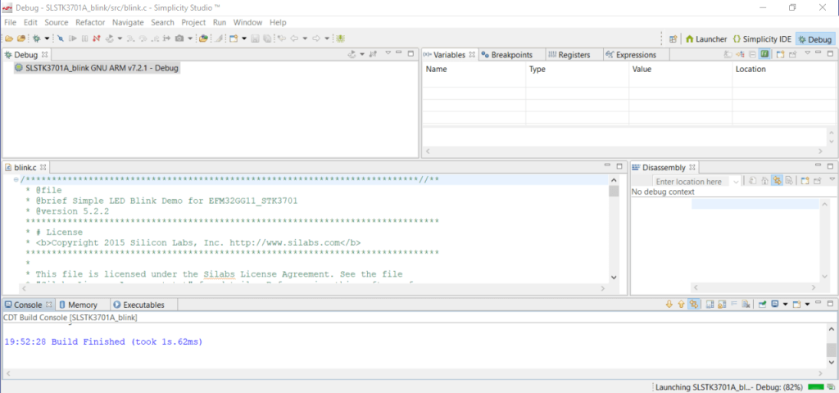Click the Open folder toolbar icon
Screen dimensions: 839x393
pos(9,38)
